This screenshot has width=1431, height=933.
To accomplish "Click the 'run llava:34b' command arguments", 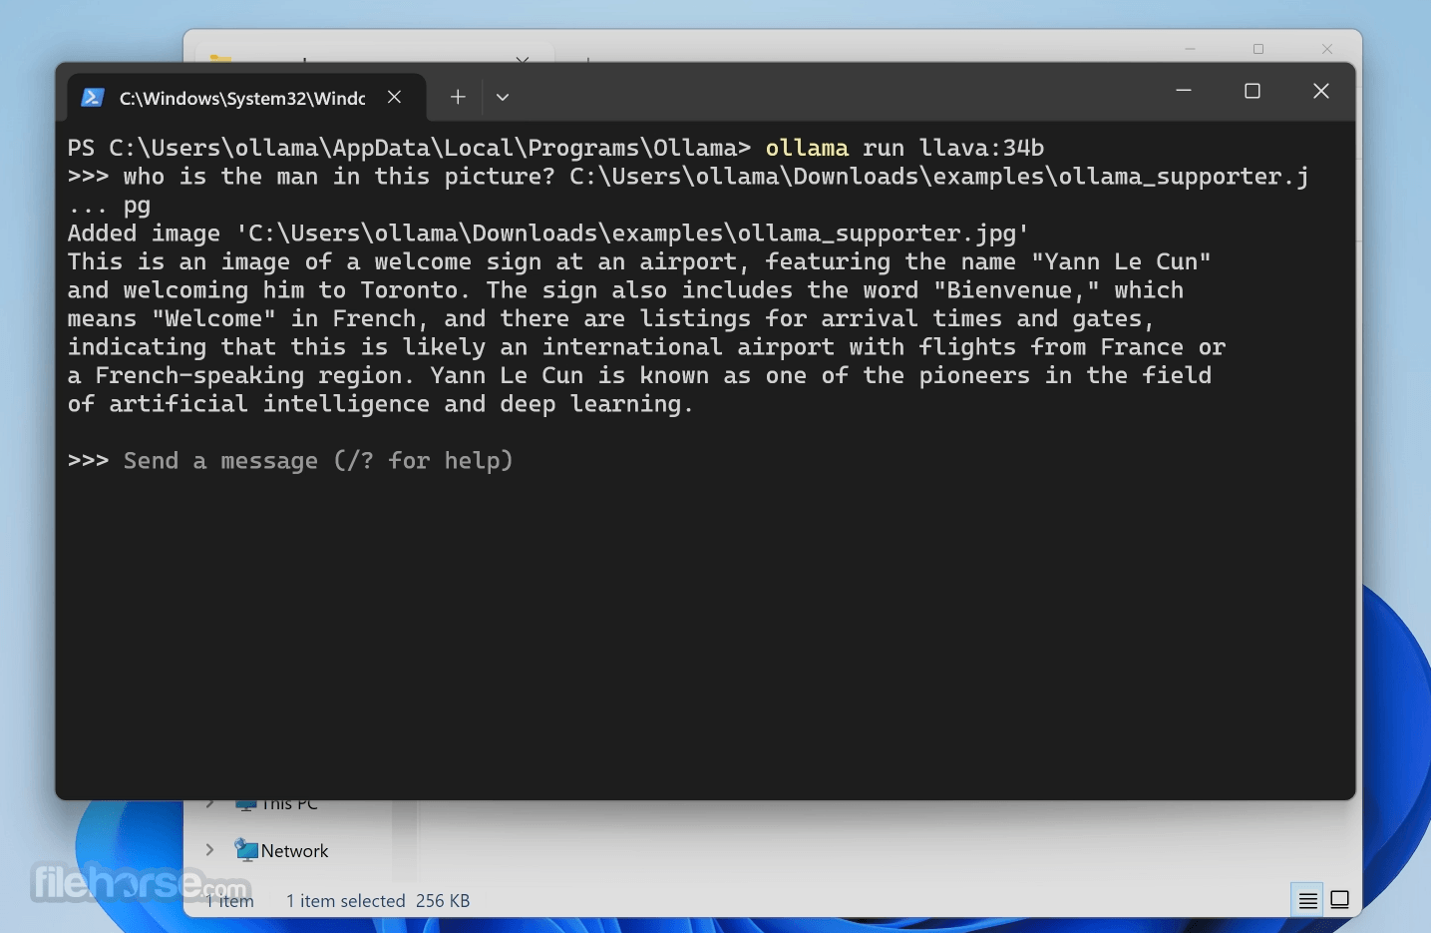I will (953, 148).
